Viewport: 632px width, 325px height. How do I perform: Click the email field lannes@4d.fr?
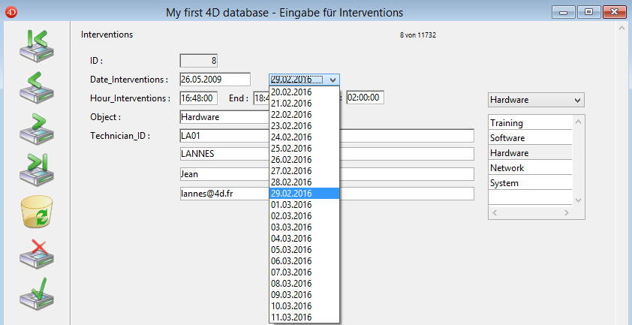[x=327, y=194]
